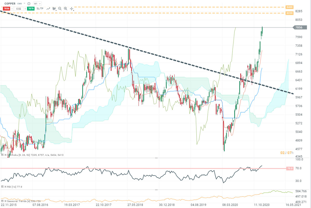This screenshot has height=208, width=311.
Task: Click the 7126 price axis label
Action: point(299,54)
